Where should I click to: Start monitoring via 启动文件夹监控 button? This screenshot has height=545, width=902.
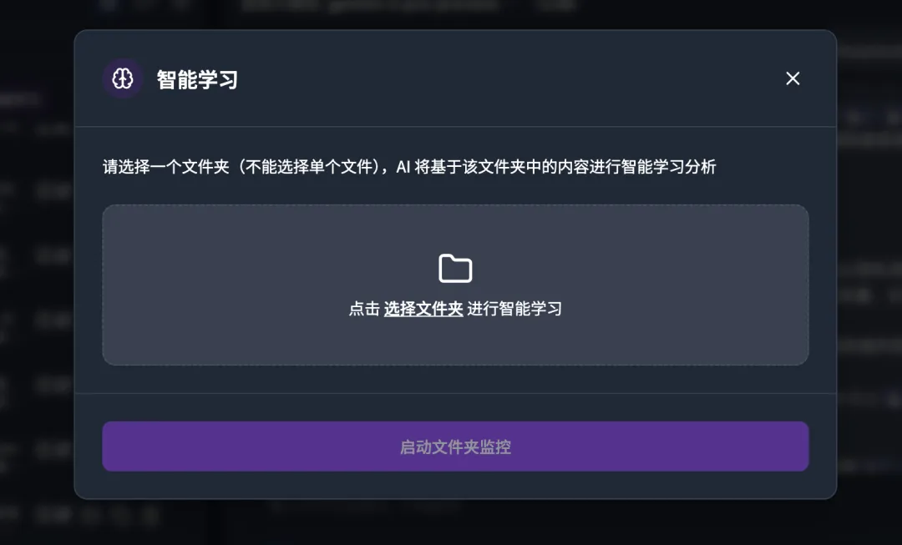(456, 447)
